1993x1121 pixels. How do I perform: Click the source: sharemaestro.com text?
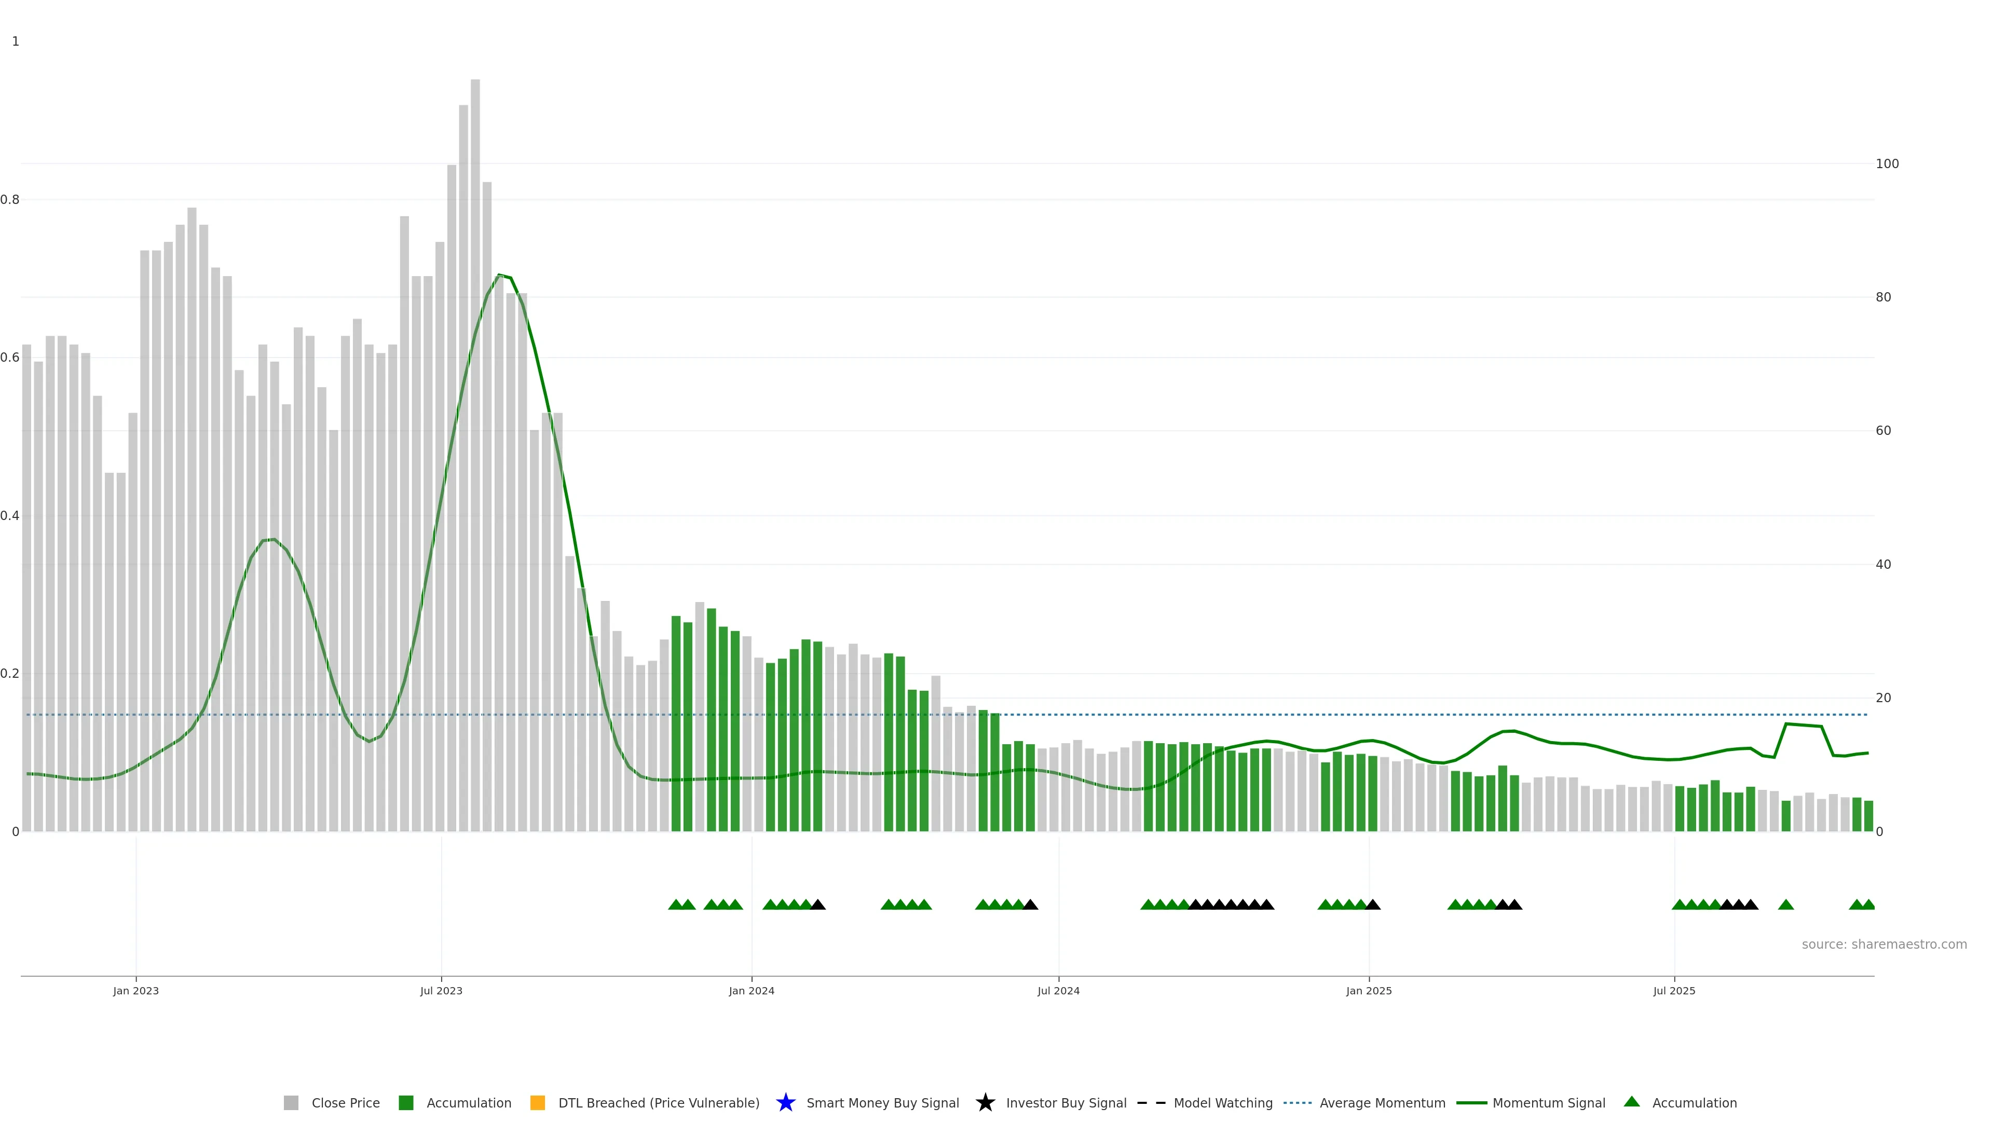(1884, 944)
